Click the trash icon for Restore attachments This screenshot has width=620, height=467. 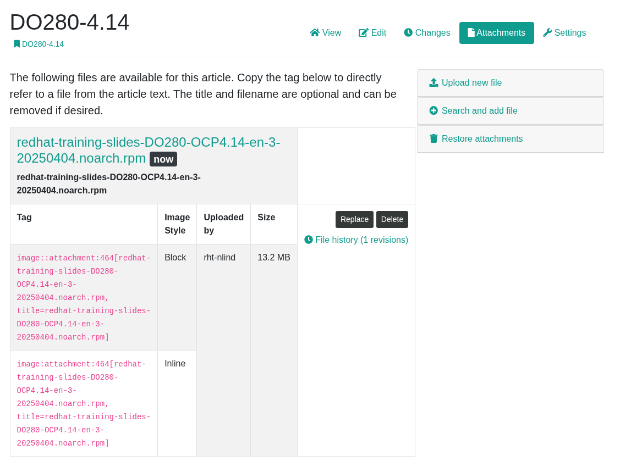pyautogui.click(x=434, y=138)
